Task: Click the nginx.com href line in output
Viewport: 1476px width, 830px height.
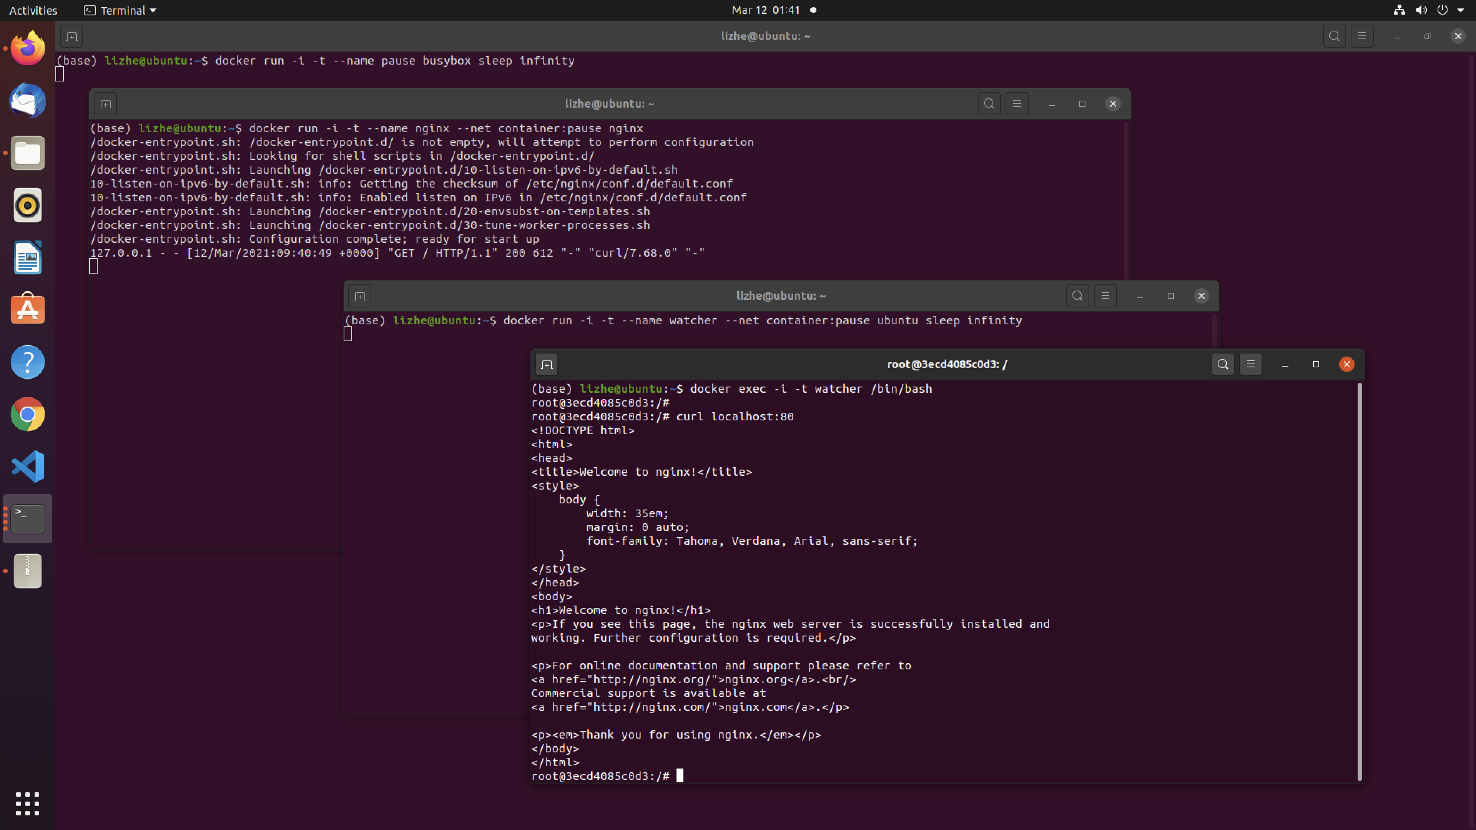Action: (x=690, y=707)
